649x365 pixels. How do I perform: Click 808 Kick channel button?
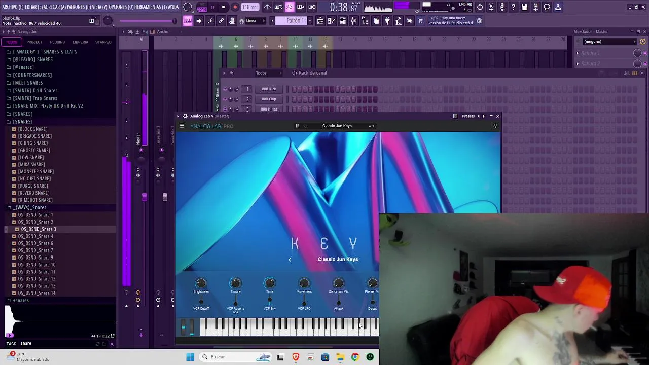(269, 89)
